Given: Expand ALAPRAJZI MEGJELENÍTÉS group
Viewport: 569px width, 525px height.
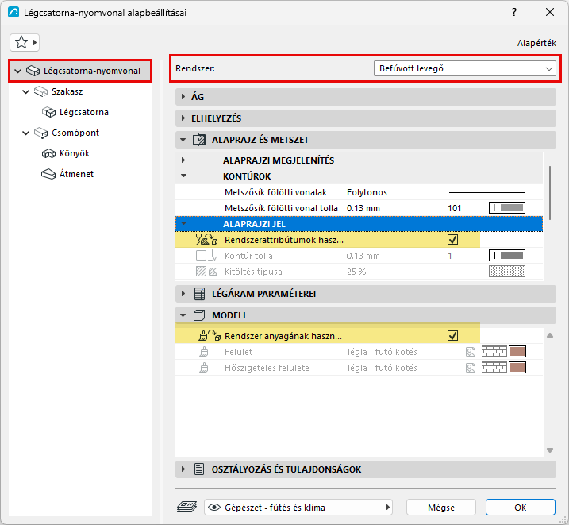Looking at the screenshot, I should (x=183, y=160).
